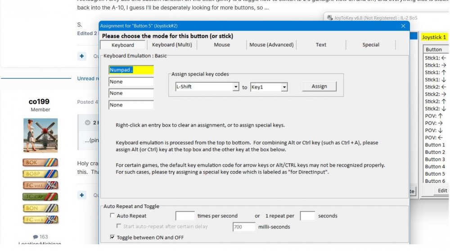Select Button 6 row in the list
Screen dimensions: 450x251
[435, 181]
